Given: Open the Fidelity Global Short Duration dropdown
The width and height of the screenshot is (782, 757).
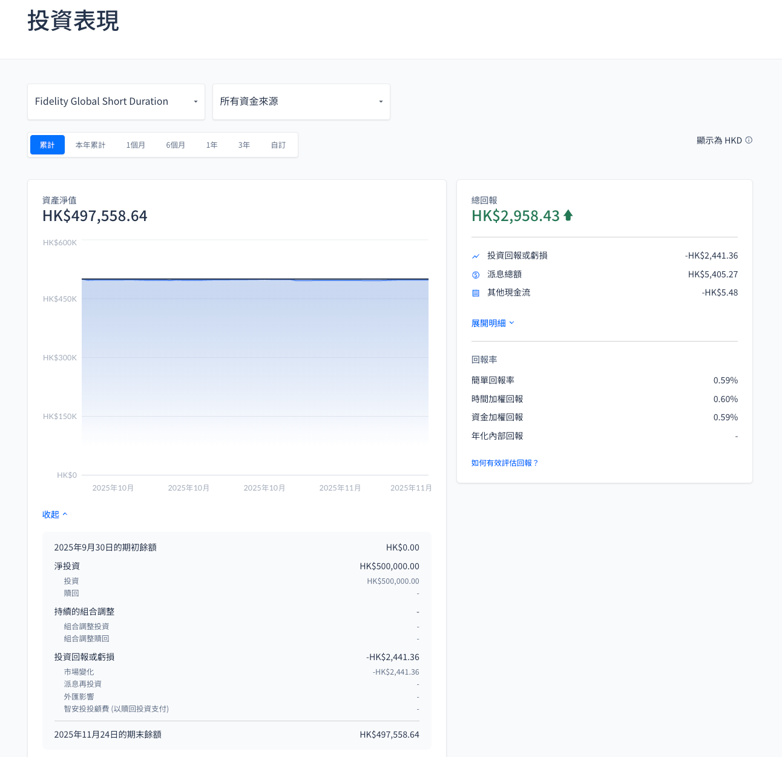Looking at the screenshot, I should 116,102.
